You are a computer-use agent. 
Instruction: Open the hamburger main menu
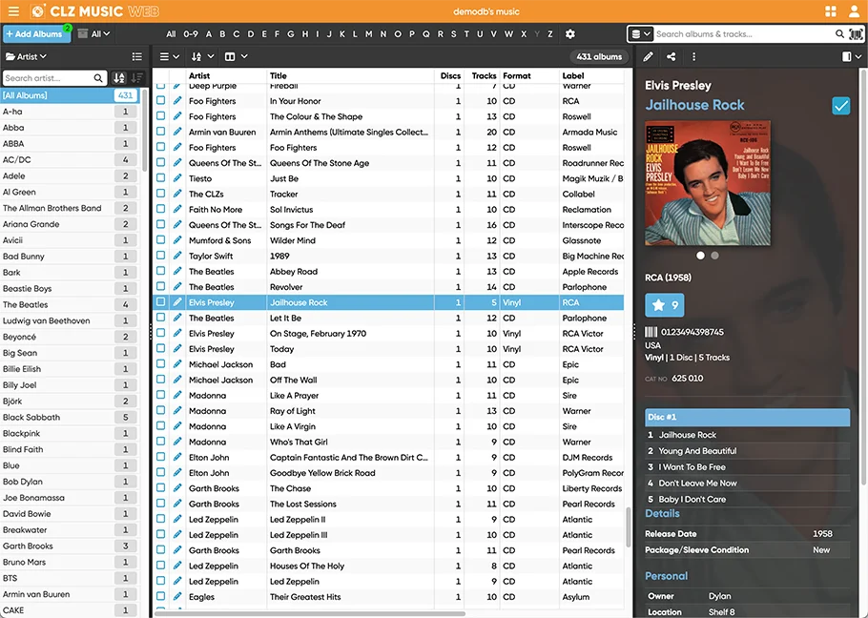tap(13, 11)
